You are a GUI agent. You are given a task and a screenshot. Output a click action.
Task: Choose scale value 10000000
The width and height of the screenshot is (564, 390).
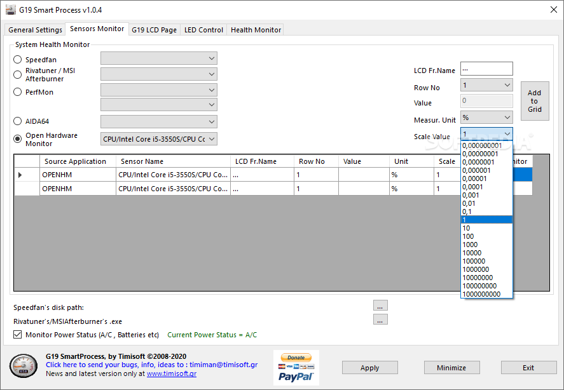click(486, 278)
